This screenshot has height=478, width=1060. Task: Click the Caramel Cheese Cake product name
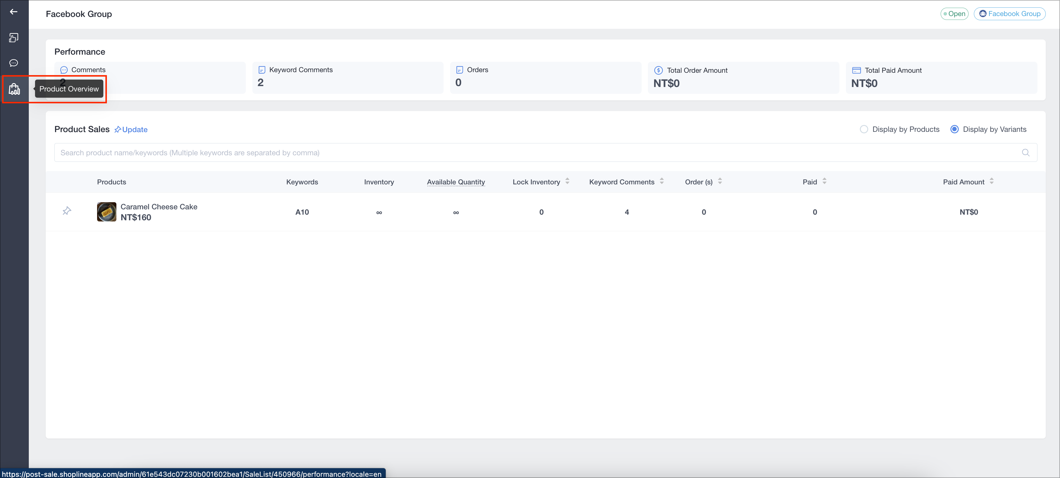pos(159,207)
